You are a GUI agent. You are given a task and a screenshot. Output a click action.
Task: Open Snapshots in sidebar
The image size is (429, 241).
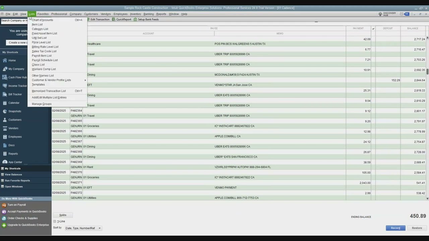15,111
